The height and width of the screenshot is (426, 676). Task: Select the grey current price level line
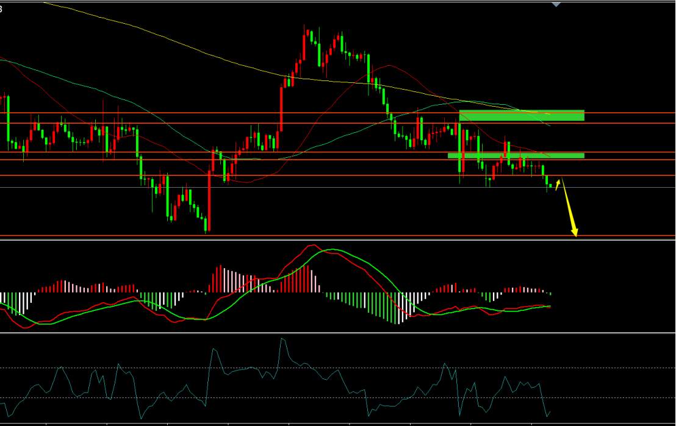pos(337,187)
